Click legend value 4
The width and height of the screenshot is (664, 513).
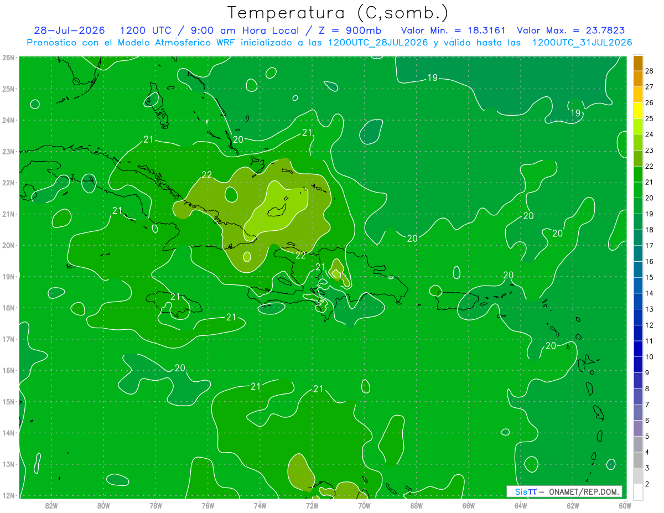tap(647, 452)
